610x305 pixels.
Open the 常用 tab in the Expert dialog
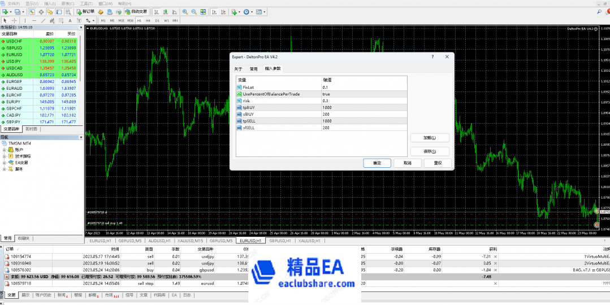click(254, 69)
